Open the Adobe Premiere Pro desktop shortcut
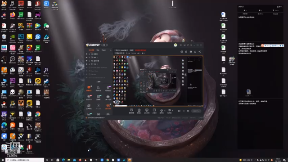The height and width of the screenshot is (162, 288). pyautogui.click(x=13, y=82)
